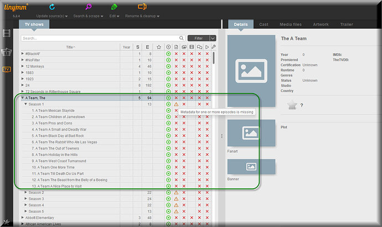Expand Season 3 of The A Team
Image resolution: width=382 pixels, height=227 pixels.
point(25,199)
